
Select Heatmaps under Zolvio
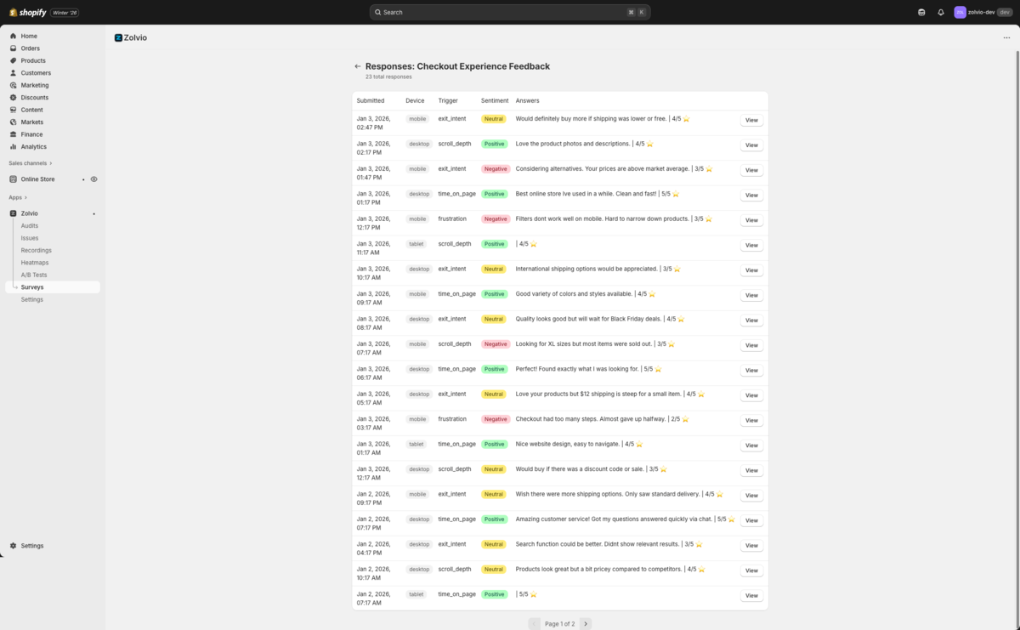pos(35,262)
